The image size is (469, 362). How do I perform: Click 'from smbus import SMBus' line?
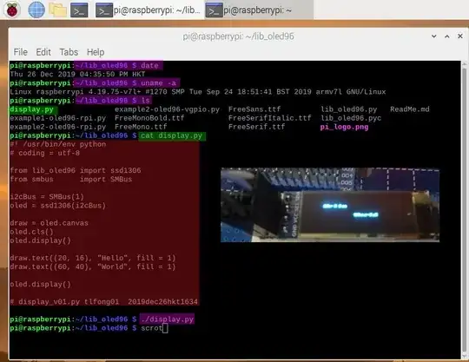(x=71, y=180)
